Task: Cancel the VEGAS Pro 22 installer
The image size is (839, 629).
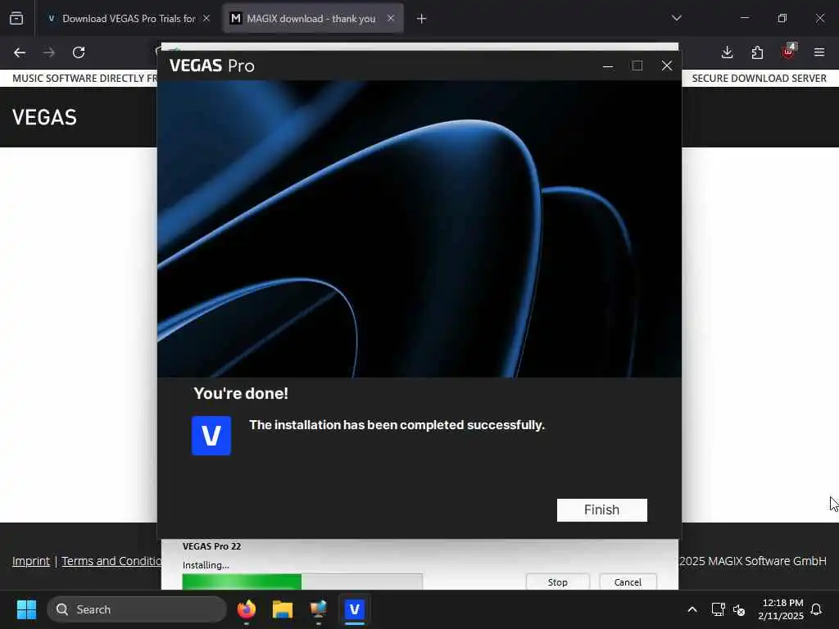Action: (628, 582)
